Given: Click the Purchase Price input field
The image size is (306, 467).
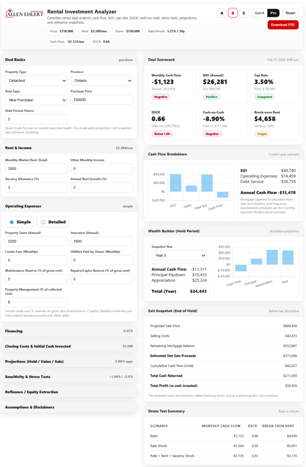Looking at the screenshot, I should [101, 100].
